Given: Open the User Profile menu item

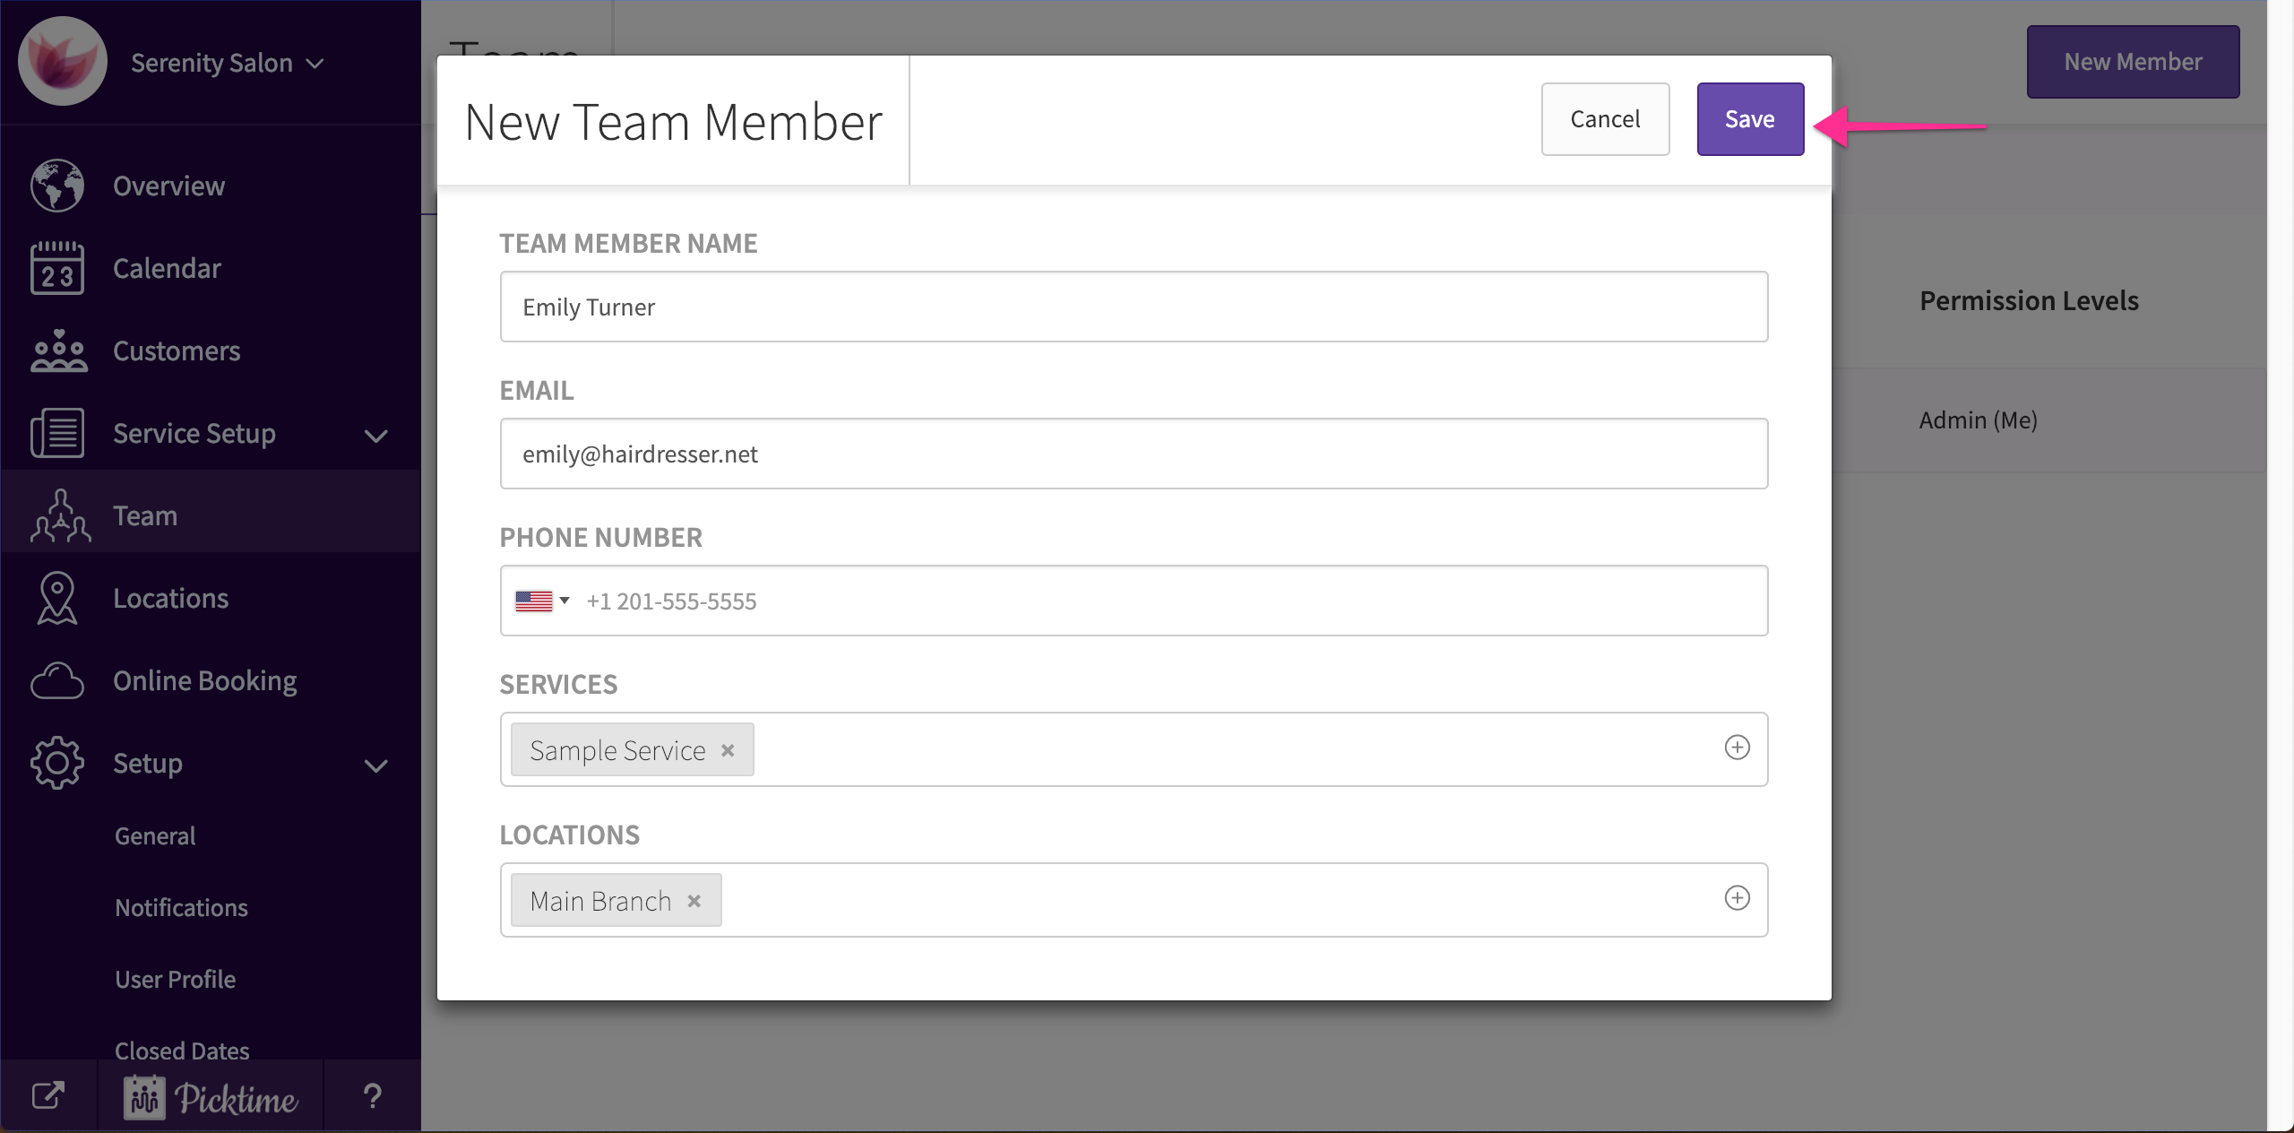Looking at the screenshot, I should click(175, 979).
